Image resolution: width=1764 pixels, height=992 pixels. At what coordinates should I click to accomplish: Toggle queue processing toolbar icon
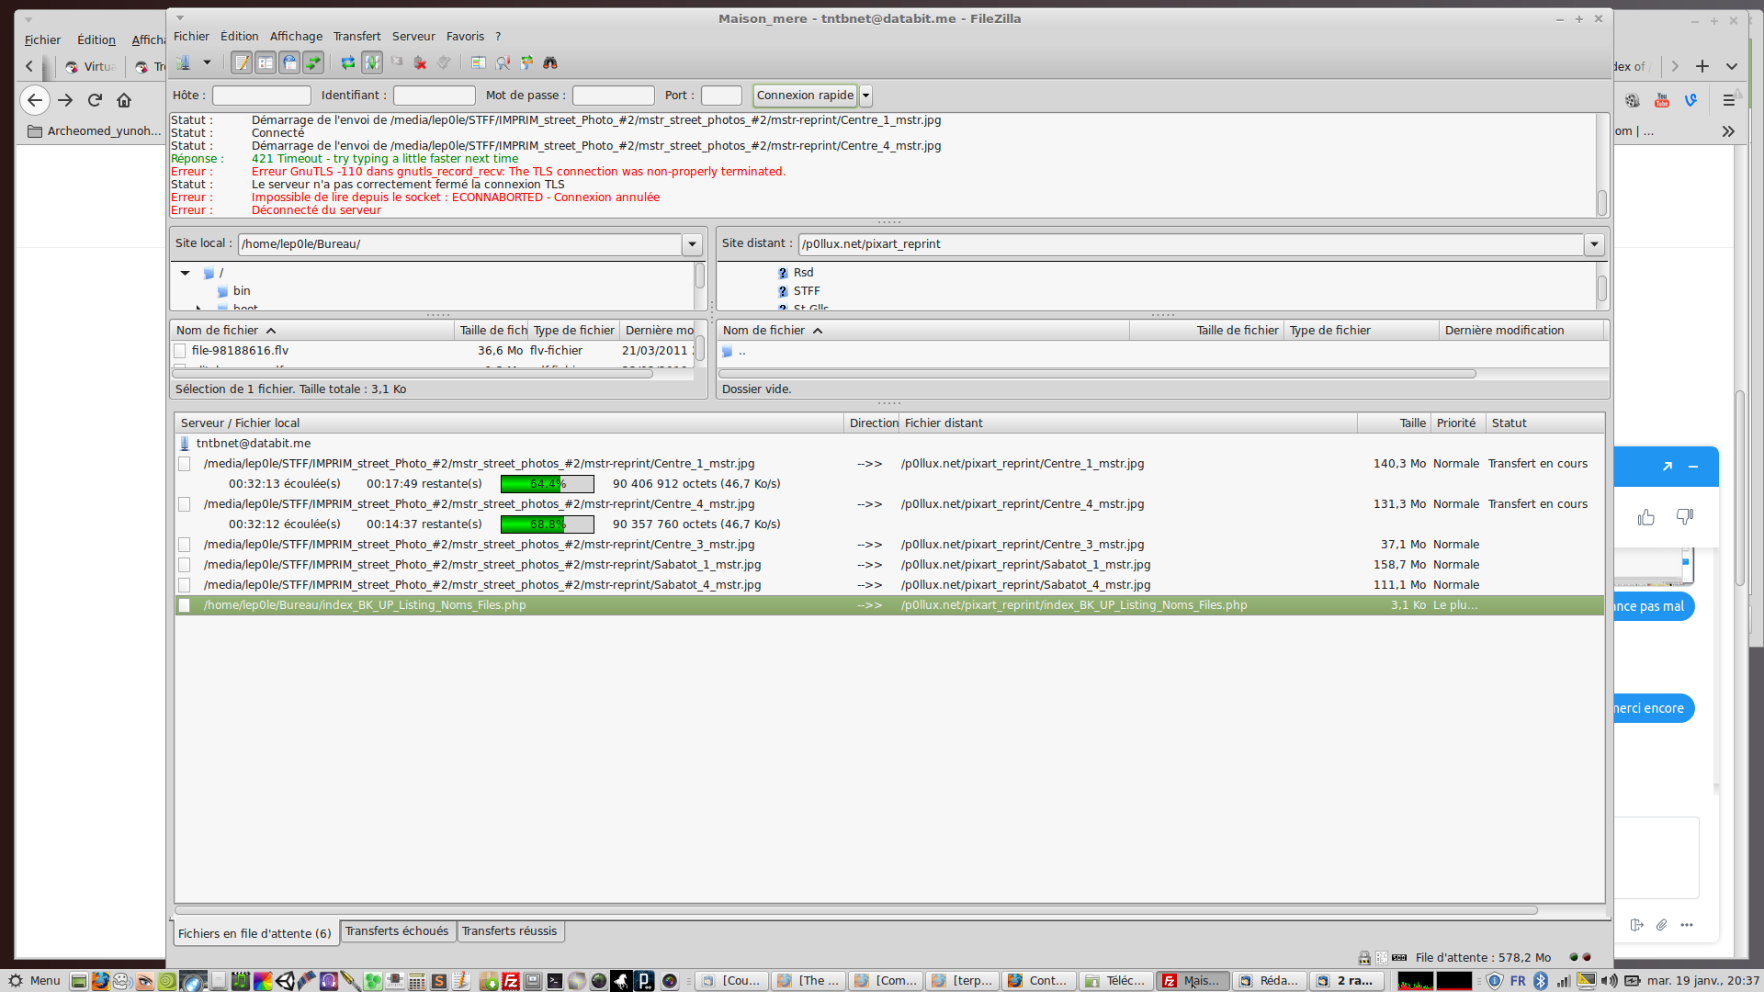pos(372,62)
